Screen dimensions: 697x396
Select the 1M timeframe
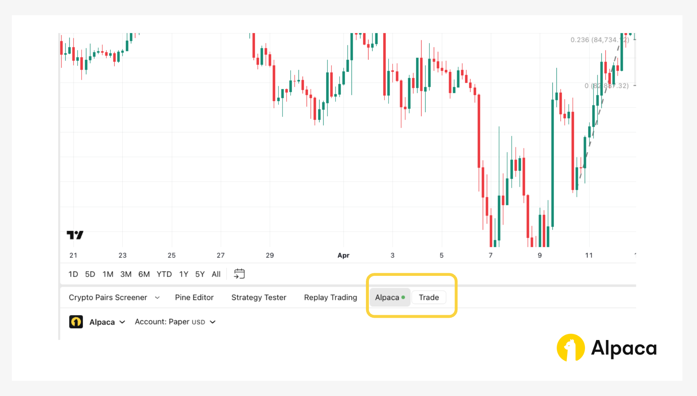108,274
